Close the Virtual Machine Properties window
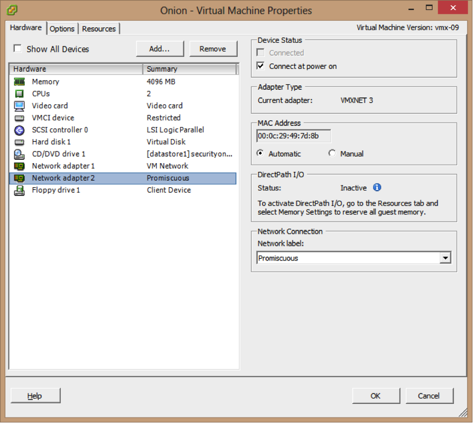The height and width of the screenshot is (423, 473). click(x=453, y=8)
